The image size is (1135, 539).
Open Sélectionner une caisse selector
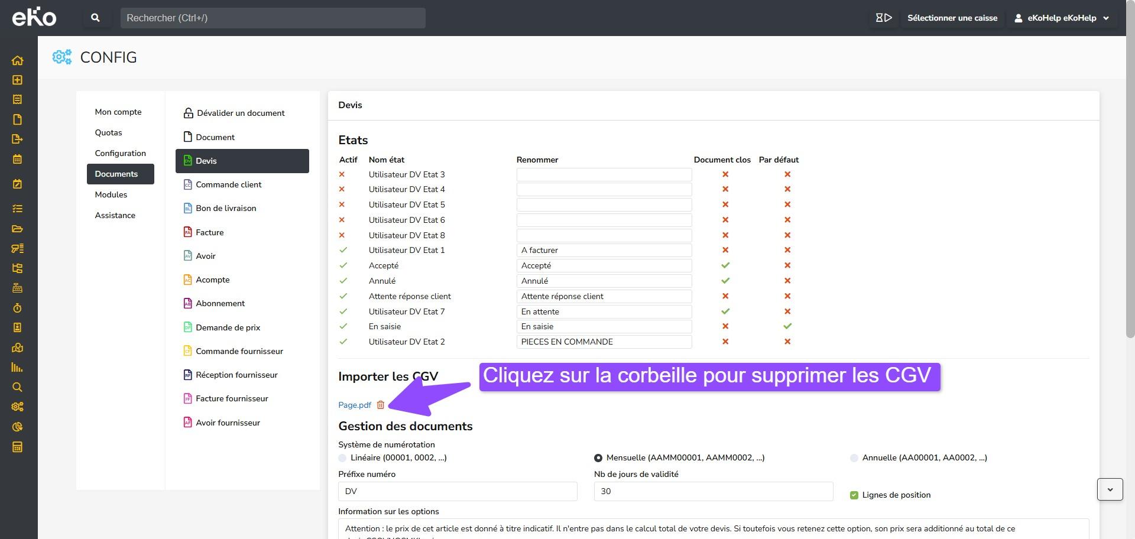pyautogui.click(x=952, y=18)
